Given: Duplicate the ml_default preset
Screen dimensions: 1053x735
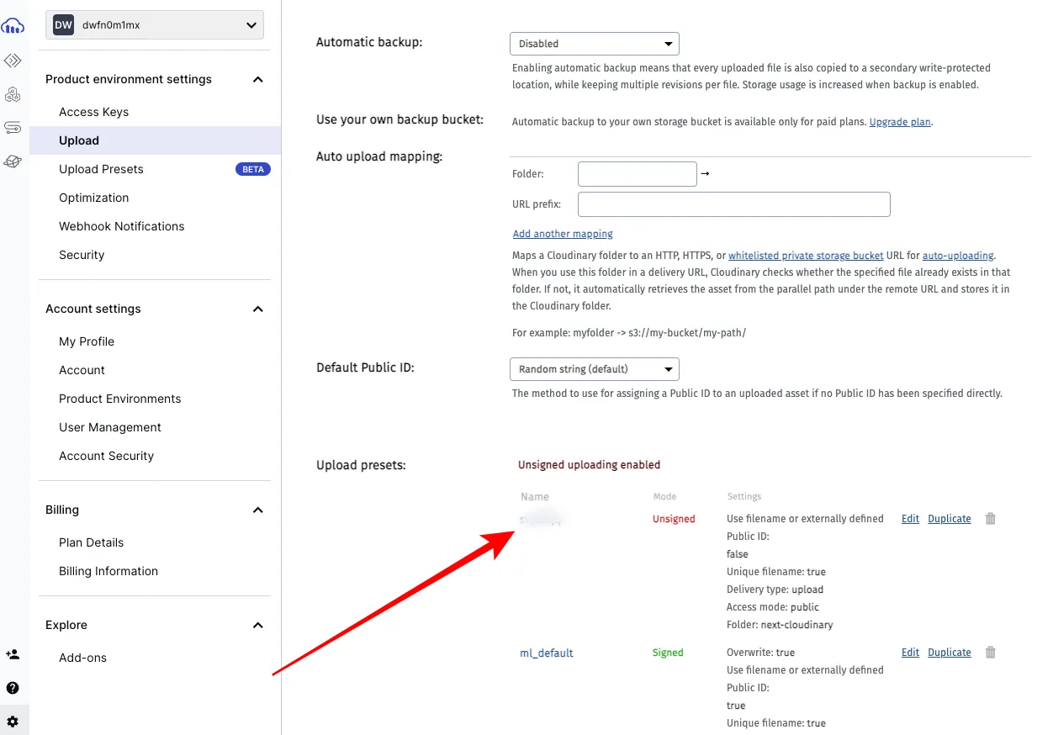Looking at the screenshot, I should pos(950,653).
